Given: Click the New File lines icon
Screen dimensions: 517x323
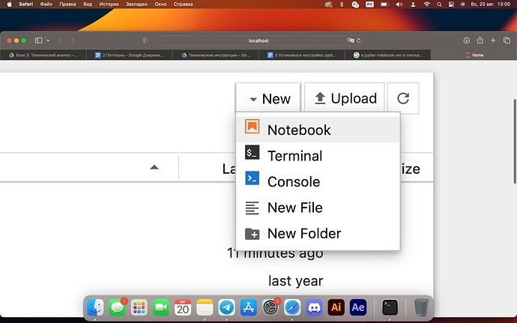Looking at the screenshot, I should [x=253, y=208].
